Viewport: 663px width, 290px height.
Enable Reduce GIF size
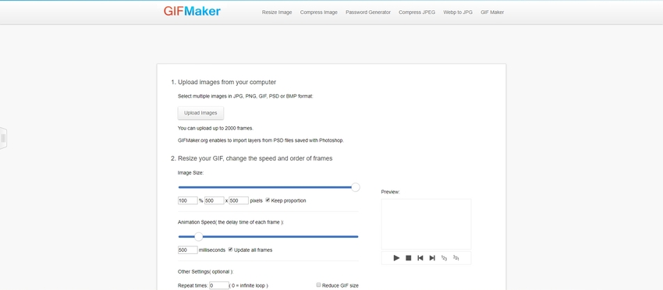[318, 285]
